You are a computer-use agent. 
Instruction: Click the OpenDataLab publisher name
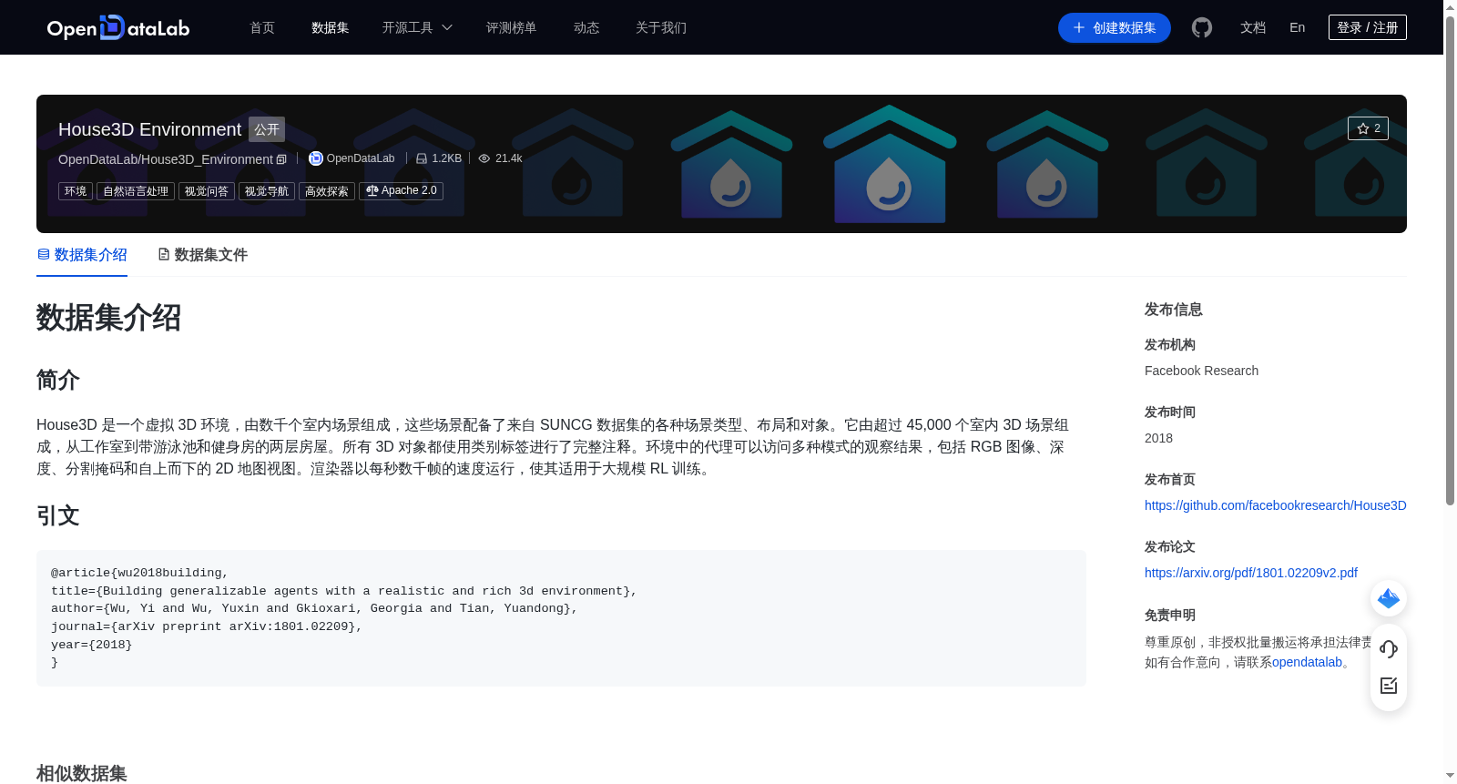(361, 158)
